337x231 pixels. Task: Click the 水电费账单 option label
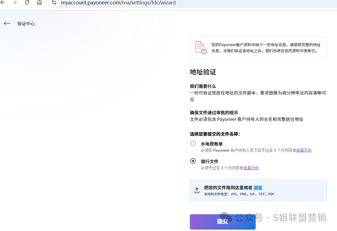212,144
